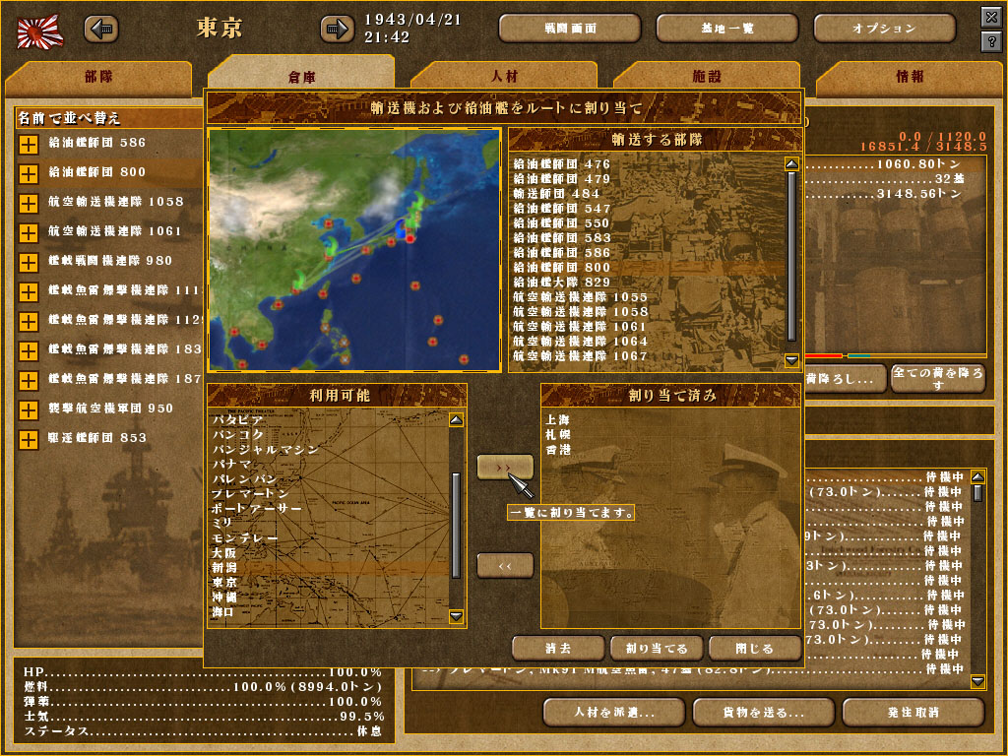Screen dimensions: 1008x756
Task: Open help with the question mark icon
Action: click(990, 41)
